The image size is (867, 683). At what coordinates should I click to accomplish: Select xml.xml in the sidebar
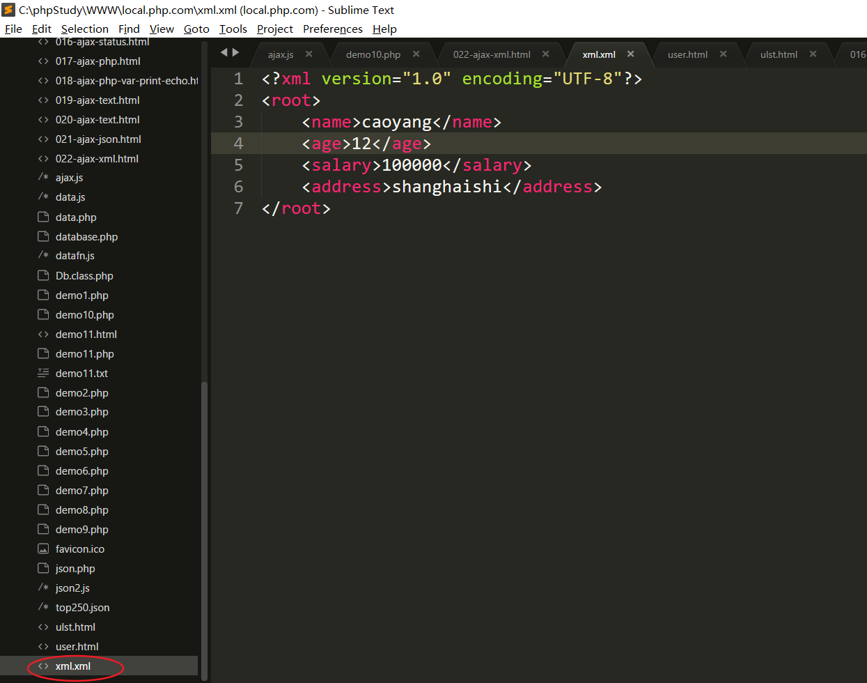(73, 666)
